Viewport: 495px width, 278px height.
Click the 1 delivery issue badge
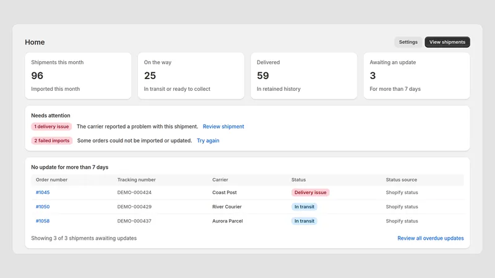point(51,127)
